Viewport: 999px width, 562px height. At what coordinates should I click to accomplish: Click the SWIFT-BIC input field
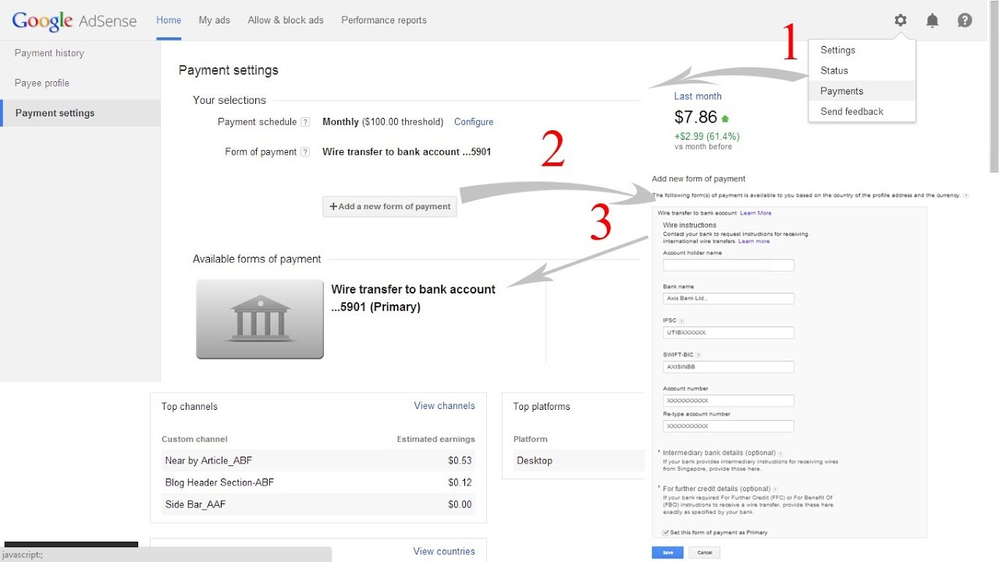[x=728, y=366]
